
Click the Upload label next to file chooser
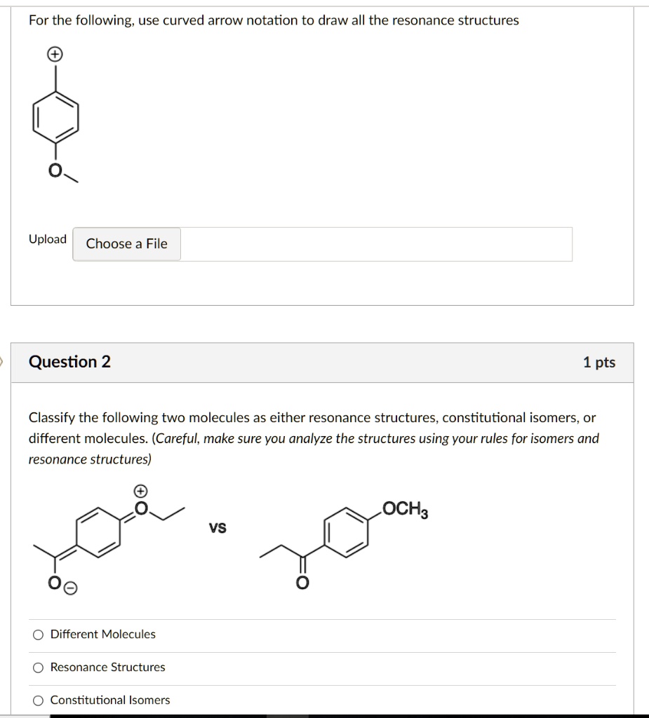tap(47, 239)
